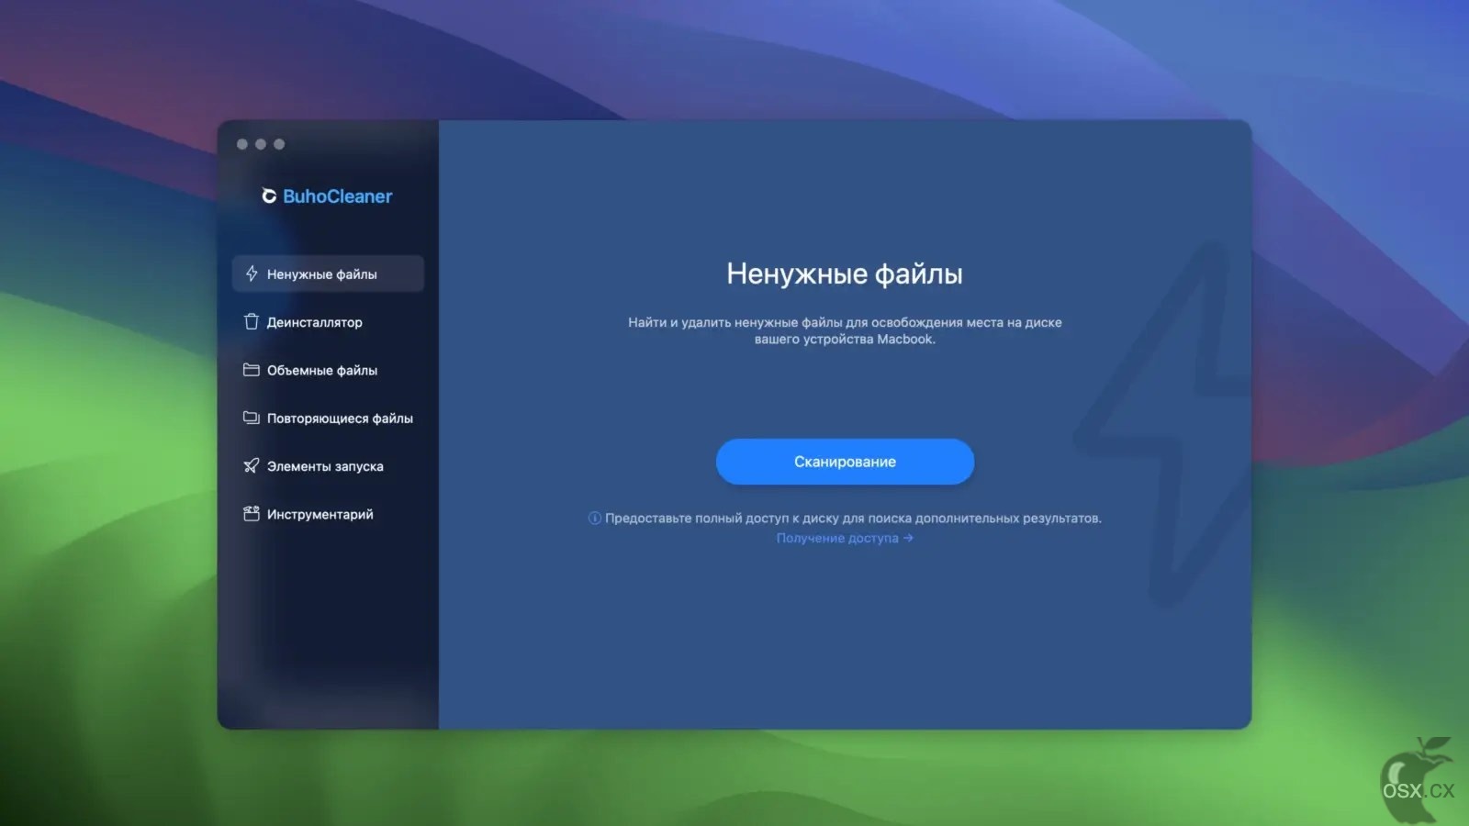Follow the Получение доступа link

(x=845, y=538)
